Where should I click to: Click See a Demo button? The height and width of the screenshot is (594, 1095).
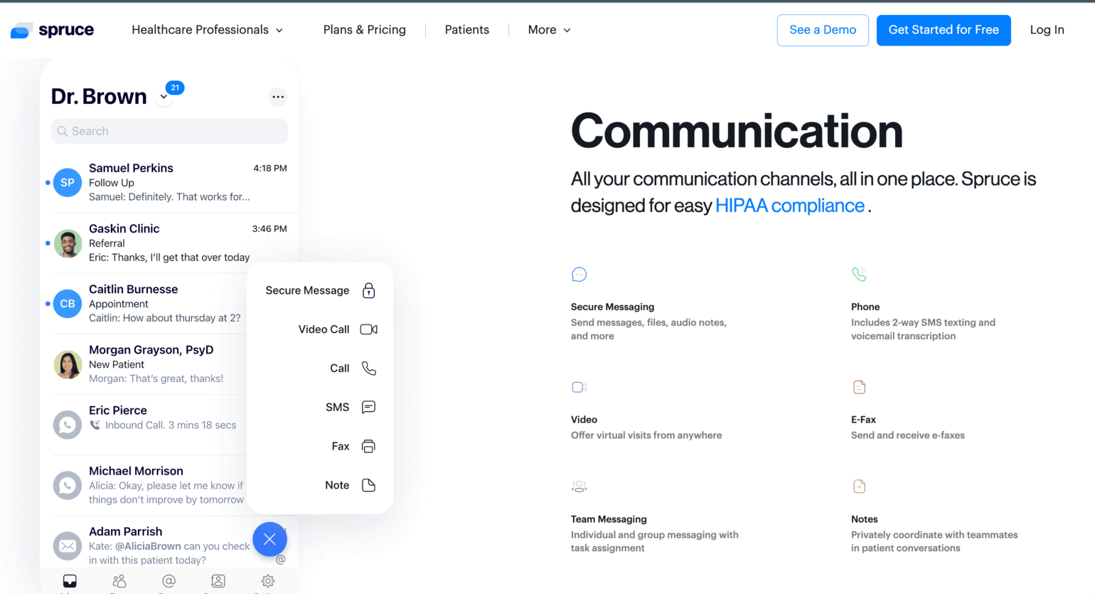tap(823, 30)
